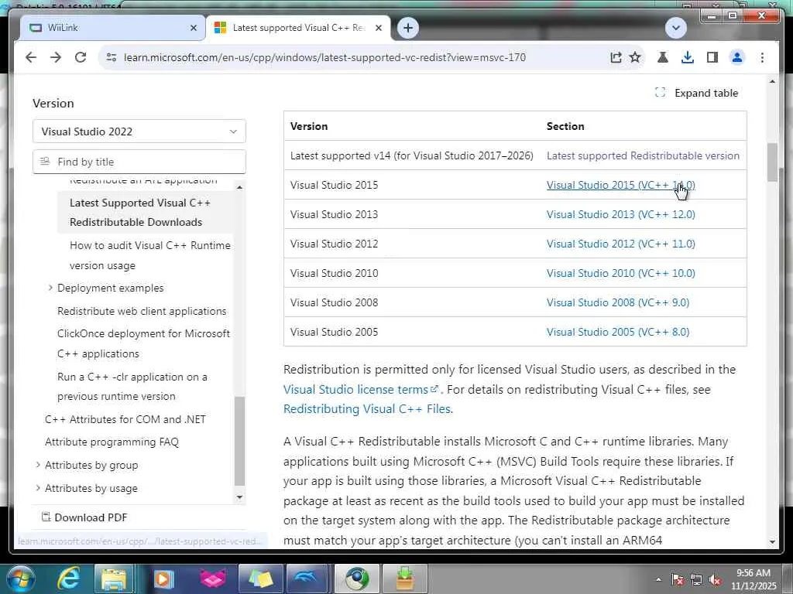Image resolution: width=793 pixels, height=594 pixels.
Task: Click the 'Latest supported v14' table cell
Action: pyautogui.click(x=412, y=155)
